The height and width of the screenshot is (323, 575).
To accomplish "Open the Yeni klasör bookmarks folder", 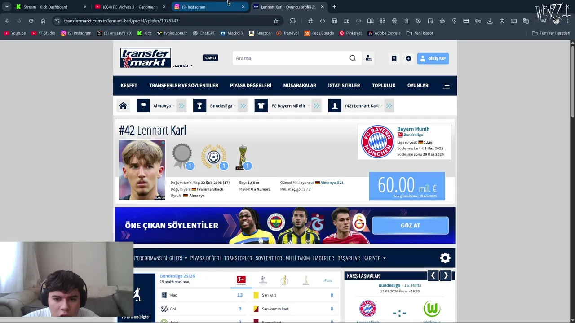I will (x=420, y=33).
